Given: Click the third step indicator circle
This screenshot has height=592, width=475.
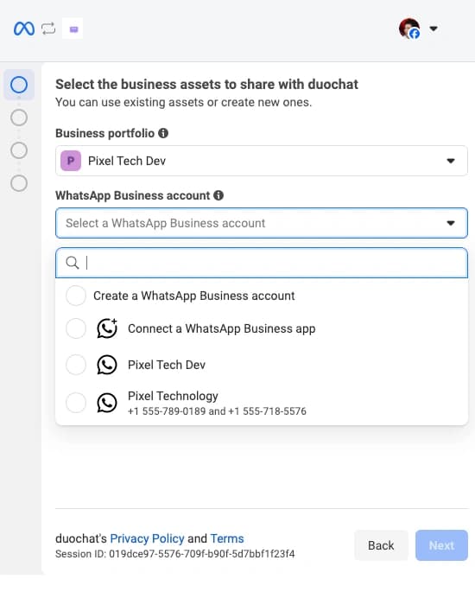Looking at the screenshot, I should click(x=19, y=150).
